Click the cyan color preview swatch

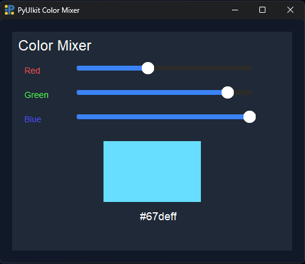pos(152,172)
